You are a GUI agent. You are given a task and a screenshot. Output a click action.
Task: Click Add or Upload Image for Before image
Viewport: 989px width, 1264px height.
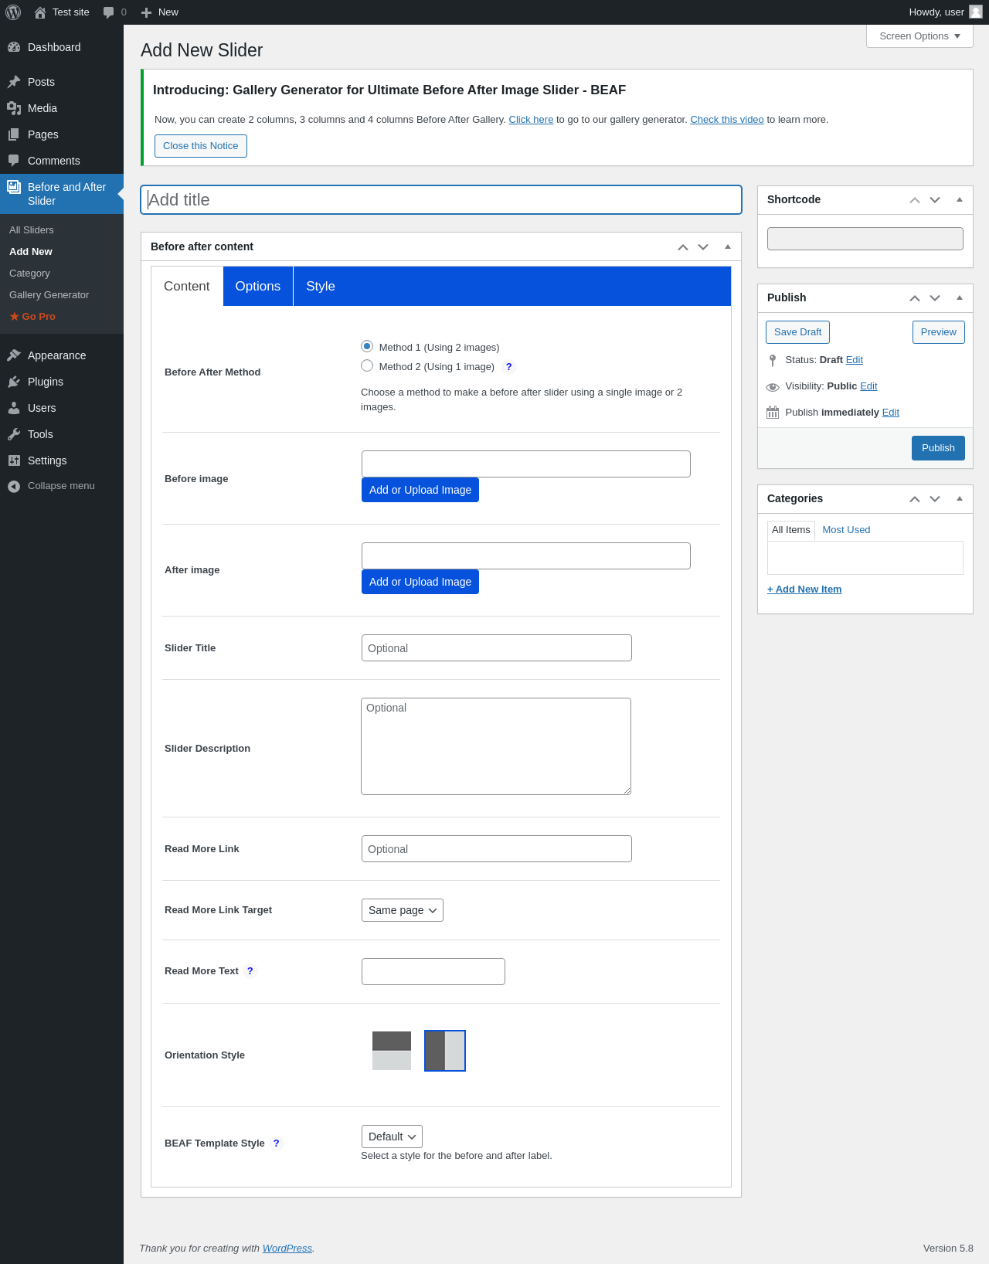coord(420,490)
